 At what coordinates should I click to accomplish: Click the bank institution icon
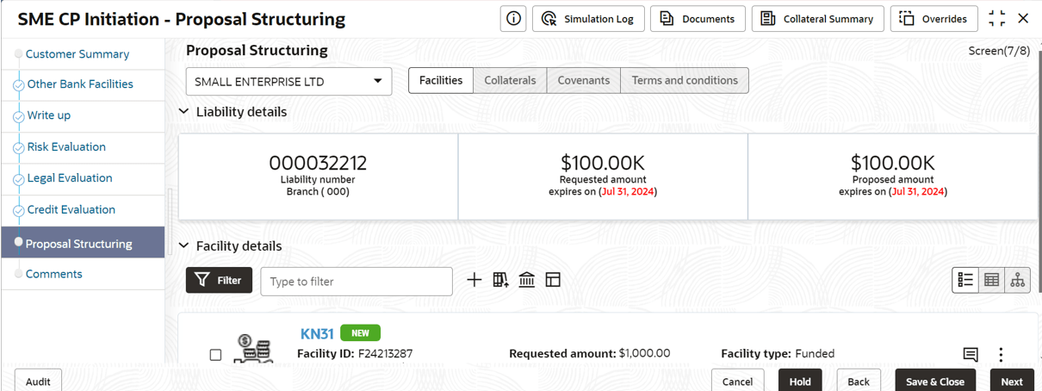coord(527,280)
